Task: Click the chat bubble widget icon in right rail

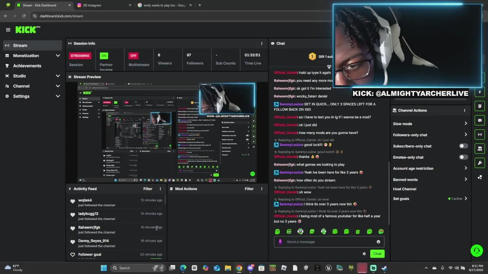Action: click(x=480, y=120)
